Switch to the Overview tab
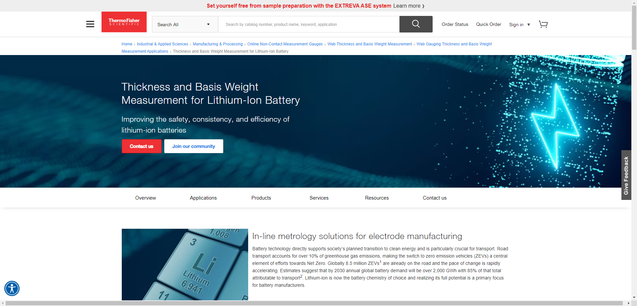 [x=145, y=198]
